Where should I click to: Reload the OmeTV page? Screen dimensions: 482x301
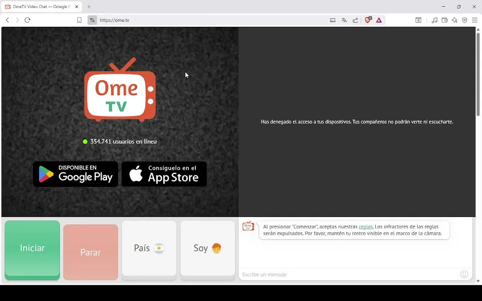(x=27, y=20)
